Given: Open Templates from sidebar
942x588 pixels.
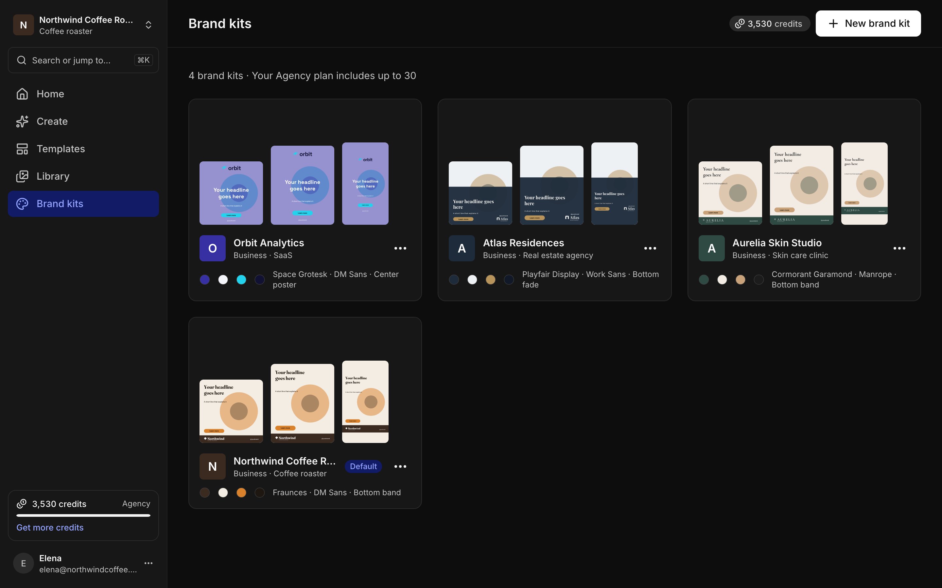Looking at the screenshot, I should click(83, 149).
